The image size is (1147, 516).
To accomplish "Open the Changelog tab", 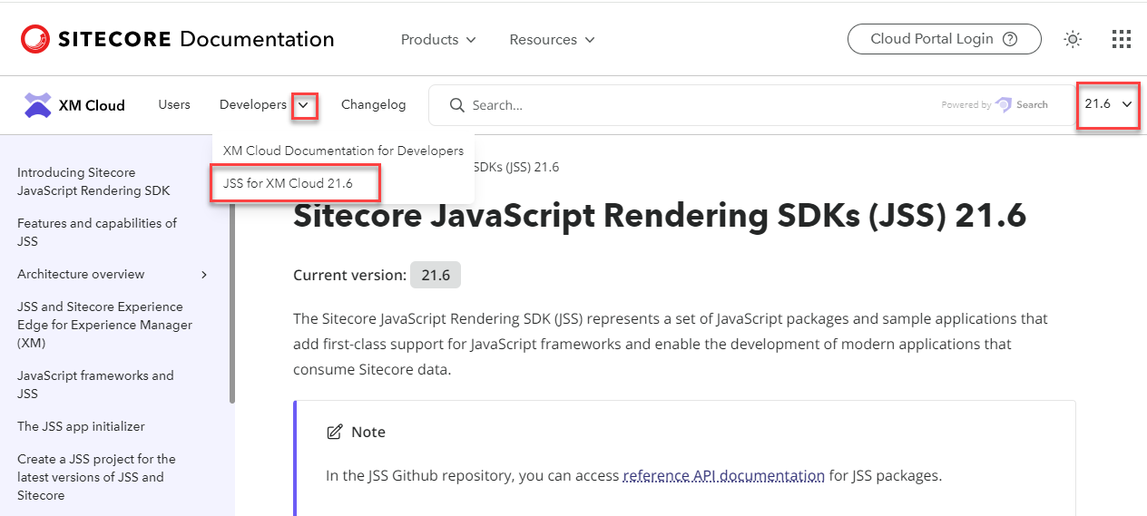I will coord(373,105).
